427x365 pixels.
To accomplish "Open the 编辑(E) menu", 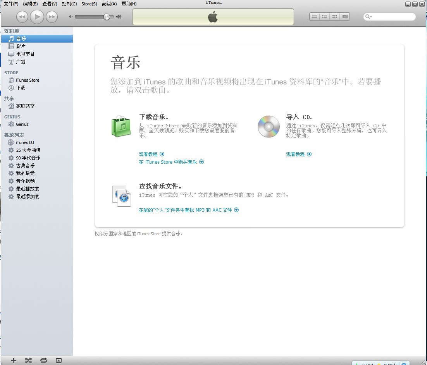I will [x=30, y=4].
